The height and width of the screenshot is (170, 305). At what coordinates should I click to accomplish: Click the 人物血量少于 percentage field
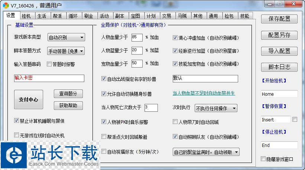click(x=137, y=37)
